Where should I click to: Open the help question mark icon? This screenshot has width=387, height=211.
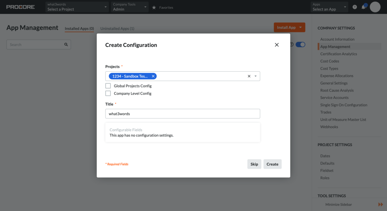pos(355,7)
